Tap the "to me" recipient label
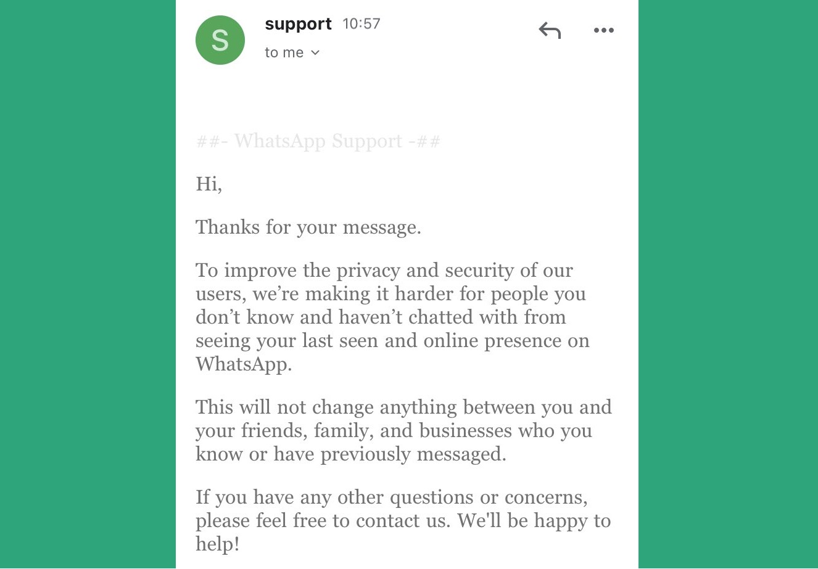The image size is (818, 569). (284, 53)
